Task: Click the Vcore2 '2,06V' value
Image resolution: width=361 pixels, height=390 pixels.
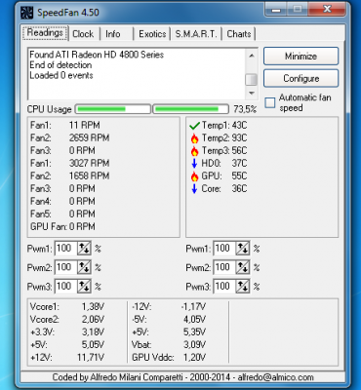Action: click(93, 320)
